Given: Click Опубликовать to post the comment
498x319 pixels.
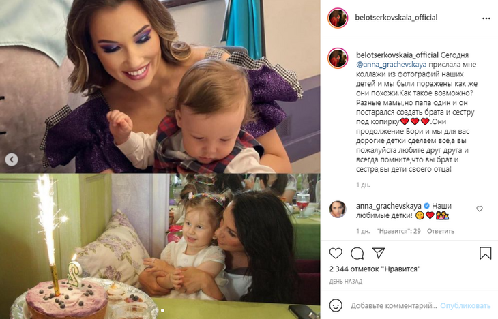Looking at the screenshot, I should [465, 305].
